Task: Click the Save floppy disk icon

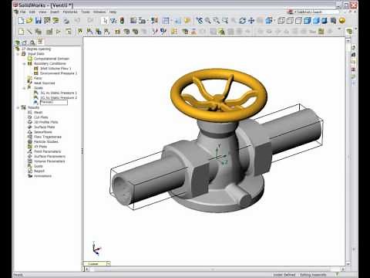Action: pos(39,21)
